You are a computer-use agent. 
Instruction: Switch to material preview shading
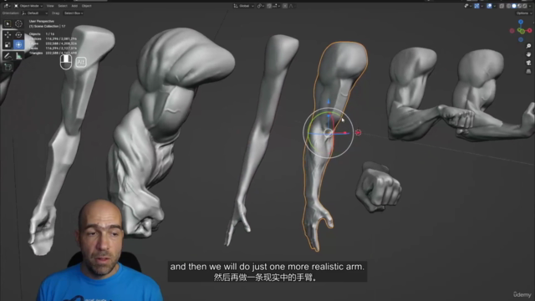pos(519,6)
